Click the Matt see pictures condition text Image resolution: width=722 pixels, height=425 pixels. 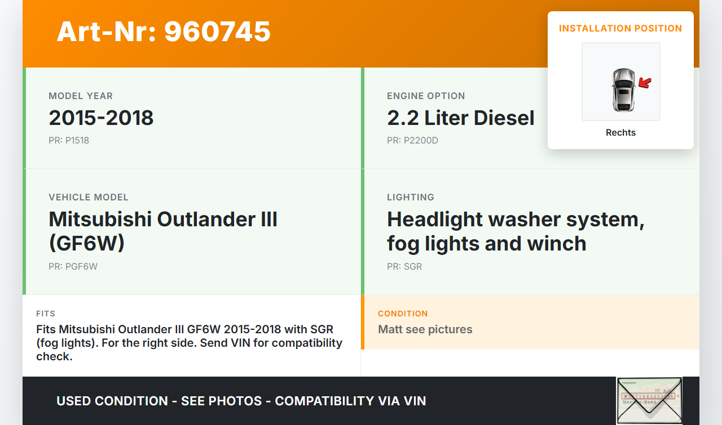point(425,329)
